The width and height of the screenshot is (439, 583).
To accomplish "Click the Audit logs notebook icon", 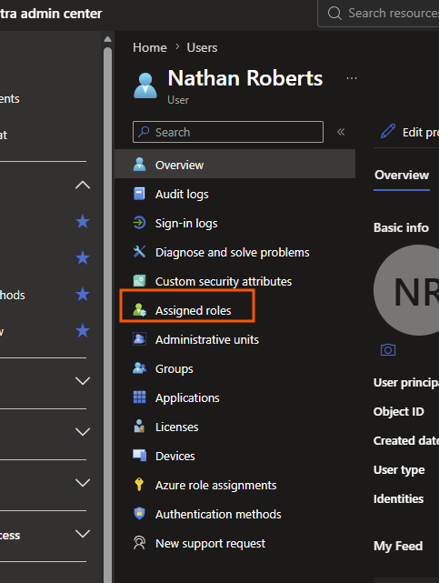I will click(139, 194).
